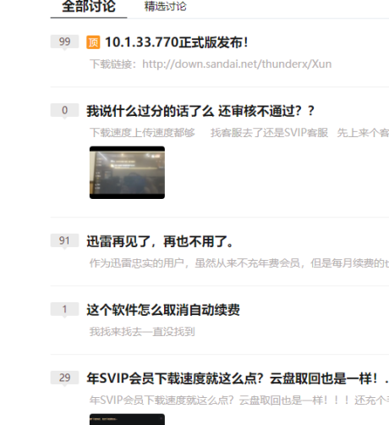Switch to the 全部讨论 tab

[x=89, y=7]
